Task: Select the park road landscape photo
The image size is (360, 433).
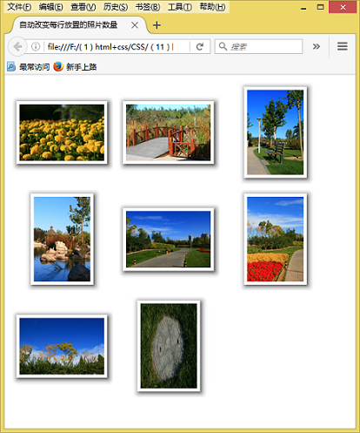Action: (x=168, y=239)
